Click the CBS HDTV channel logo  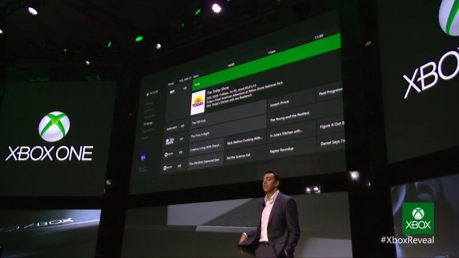pos(170,140)
